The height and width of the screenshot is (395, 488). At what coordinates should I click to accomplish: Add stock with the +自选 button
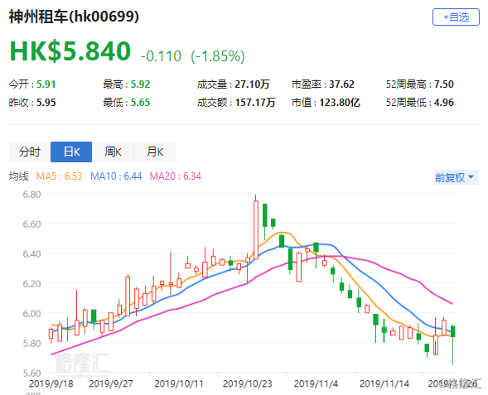click(456, 17)
